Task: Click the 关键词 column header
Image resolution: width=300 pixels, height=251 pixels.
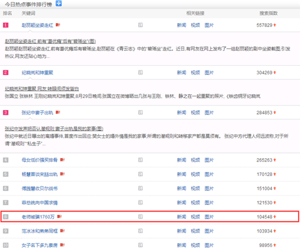Action: (x=28, y=13)
